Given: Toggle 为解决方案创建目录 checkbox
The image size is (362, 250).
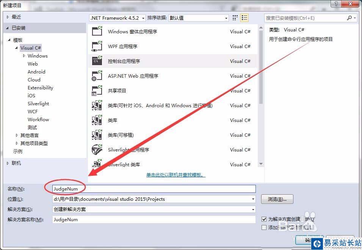Looking at the screenshot, I should [x=264, y=219].
